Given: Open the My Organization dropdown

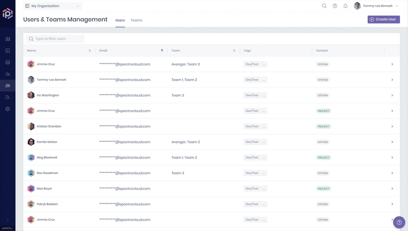Looking at the screenshot, I should tap(53, 6).
